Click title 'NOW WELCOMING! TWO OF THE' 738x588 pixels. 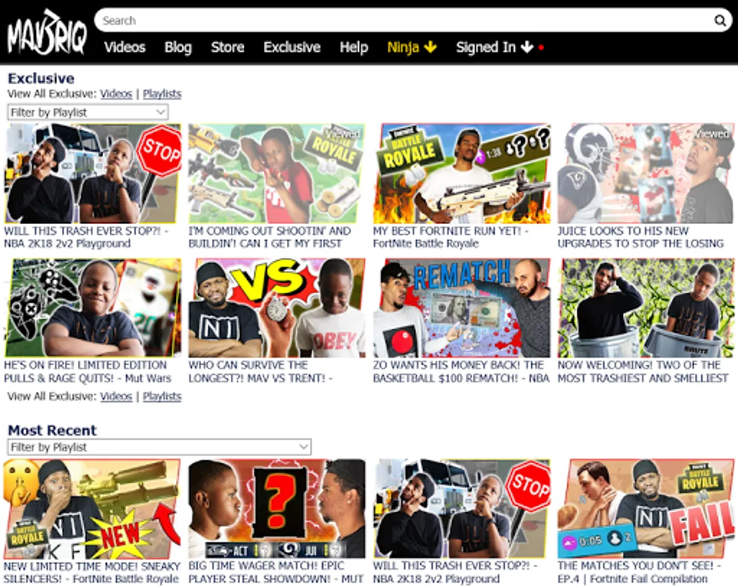(643, 372)
